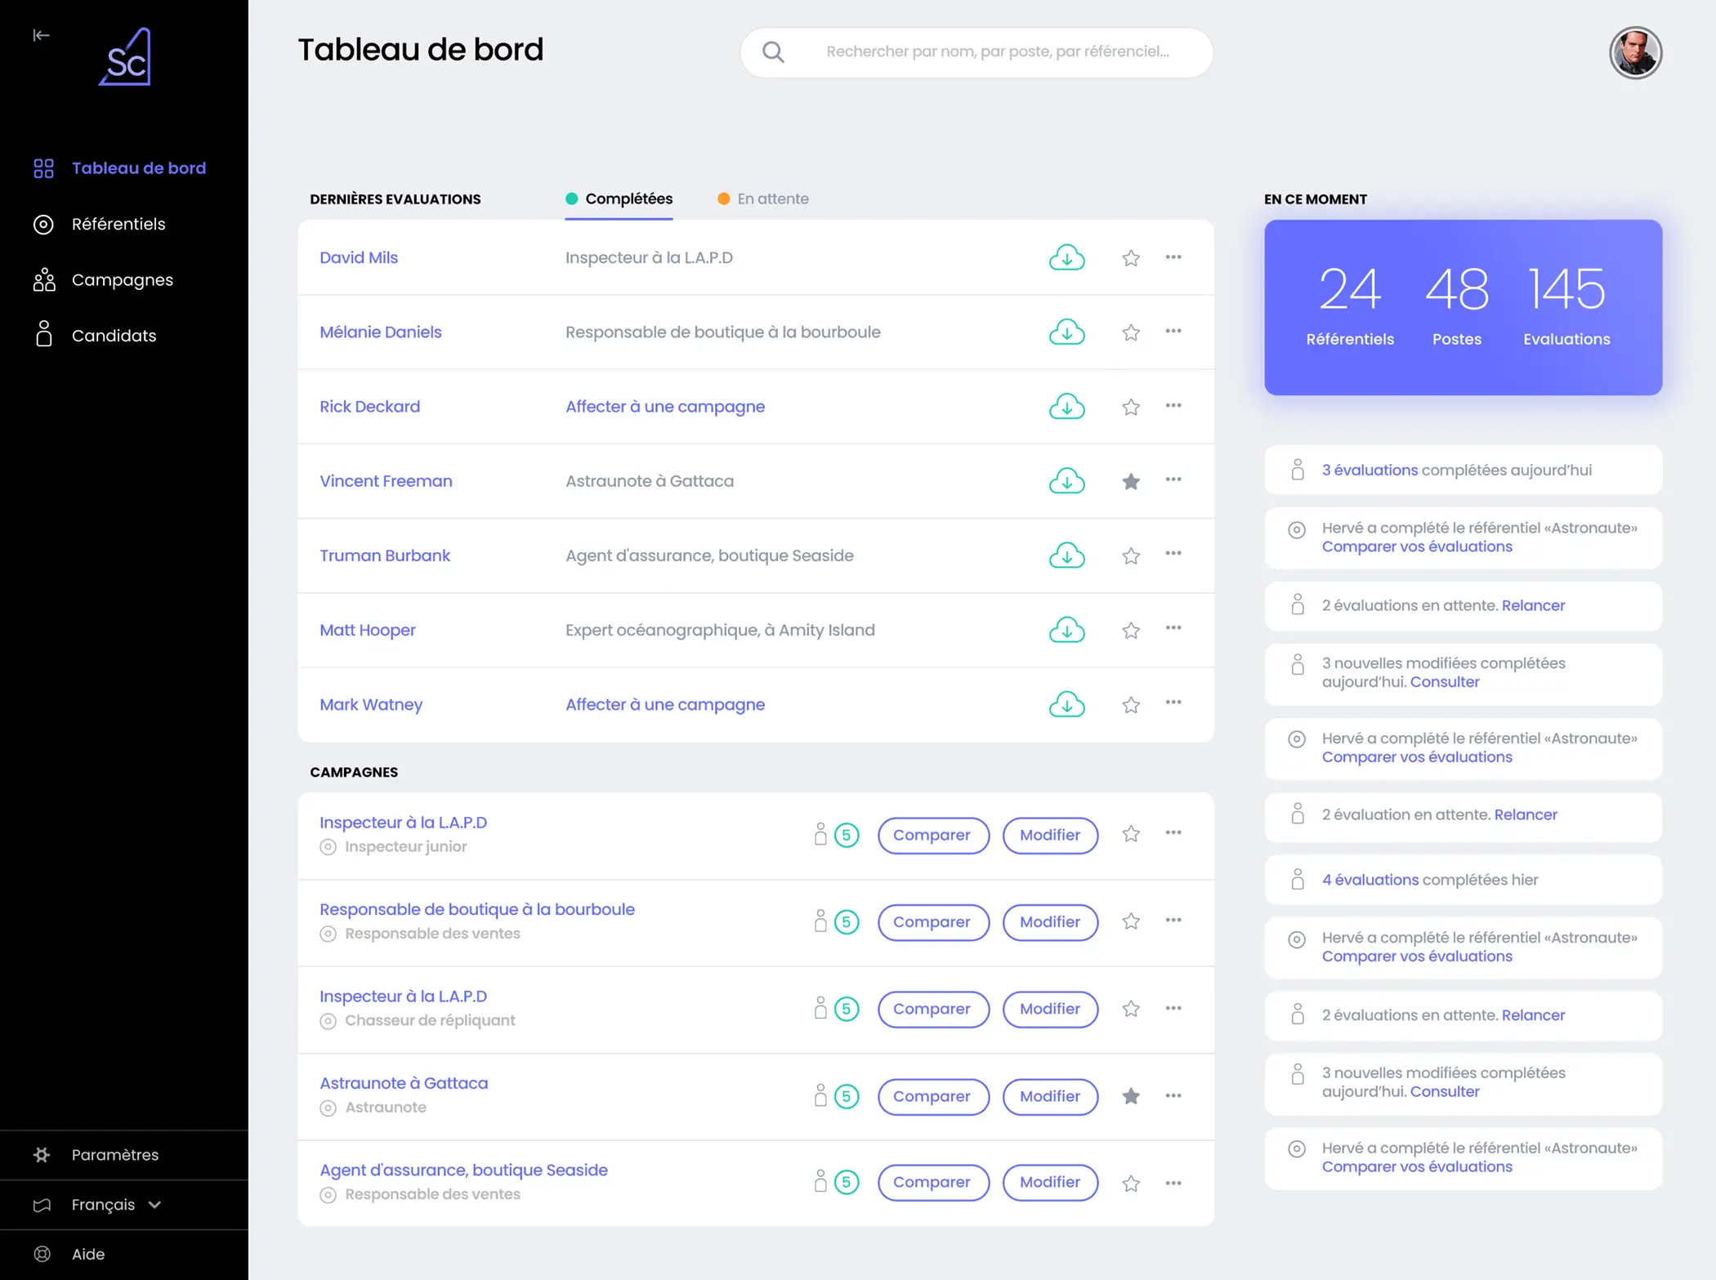
Task: Click the Chasseur de répliquant référentiel icon
Action: (x=328, y=1021)
